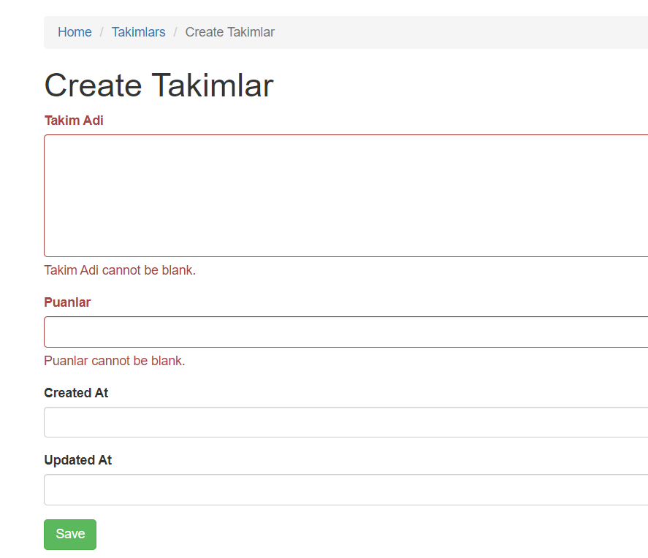Viewport: 648px width, 558px height.
Task: Click the Updated At label
Action: [x=77, y=460]
